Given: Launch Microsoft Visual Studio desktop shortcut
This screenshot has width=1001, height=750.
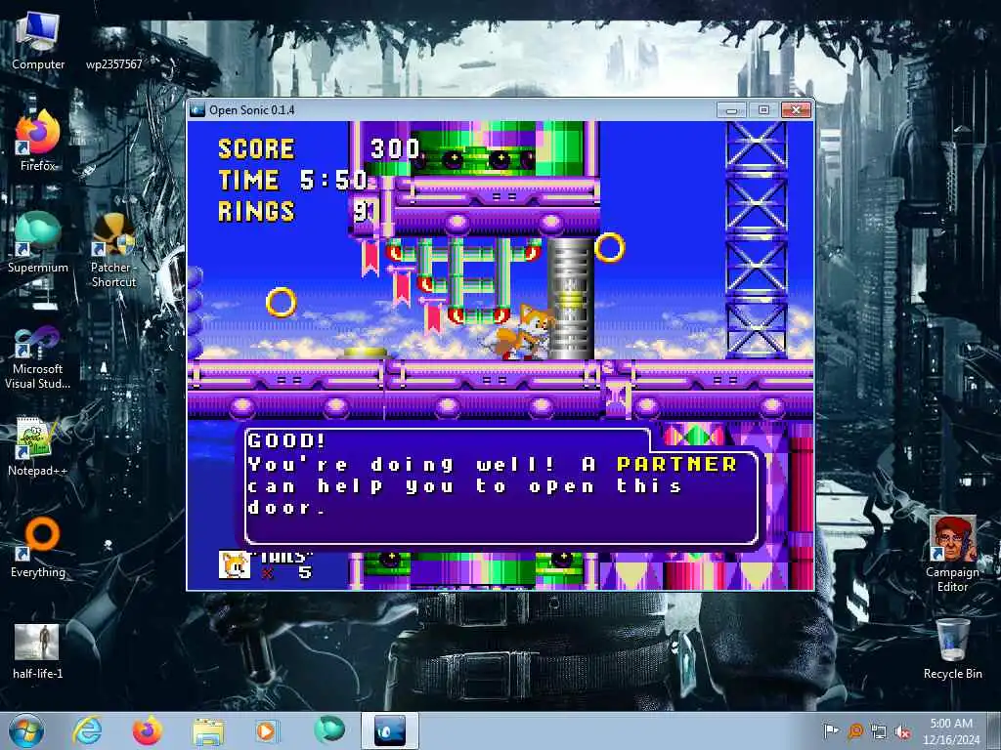Looking at the screenshot, I should (38, 357).
